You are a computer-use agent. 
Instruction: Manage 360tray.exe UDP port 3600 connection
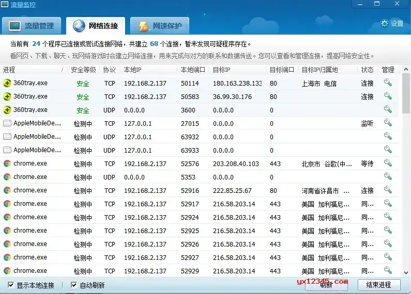click(x=388, y=109)
